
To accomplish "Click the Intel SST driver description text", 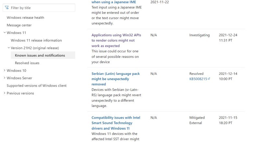I will pos(115,136).
